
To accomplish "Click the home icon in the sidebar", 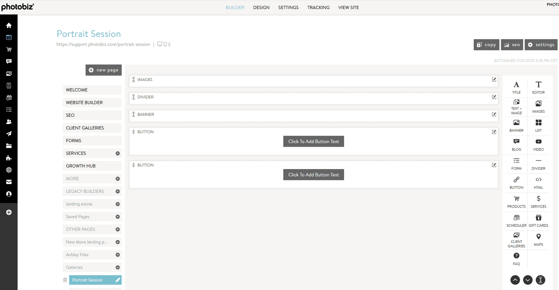I will (9, 25).
